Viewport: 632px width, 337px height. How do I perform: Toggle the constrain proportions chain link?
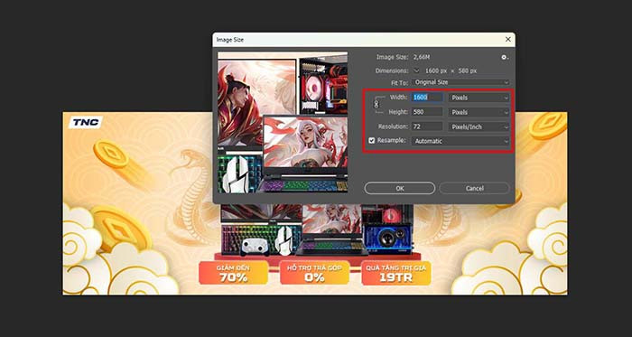tap(376, 104)
